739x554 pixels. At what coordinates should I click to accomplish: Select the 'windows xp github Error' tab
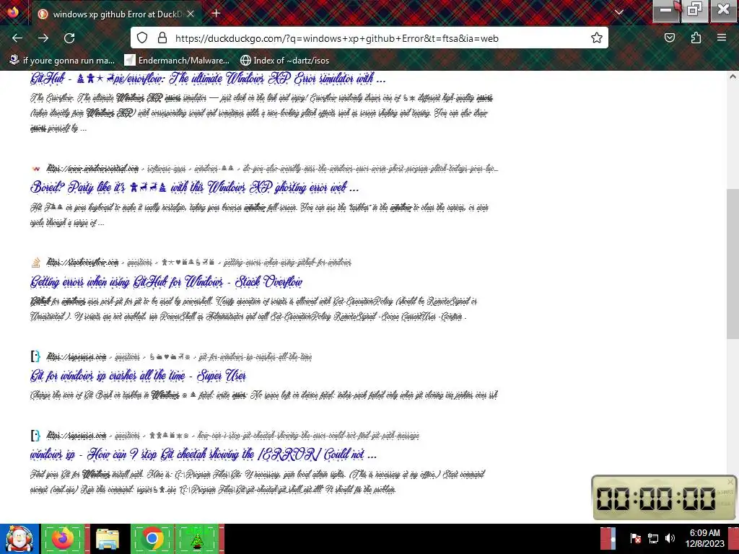[x=116, y=14]
